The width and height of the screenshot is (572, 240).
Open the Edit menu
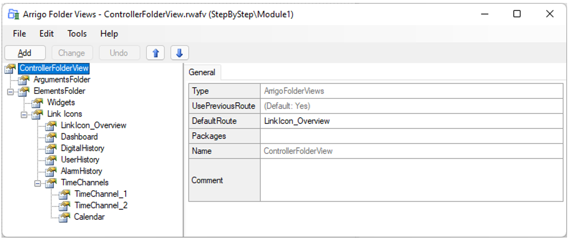point(47,34)
